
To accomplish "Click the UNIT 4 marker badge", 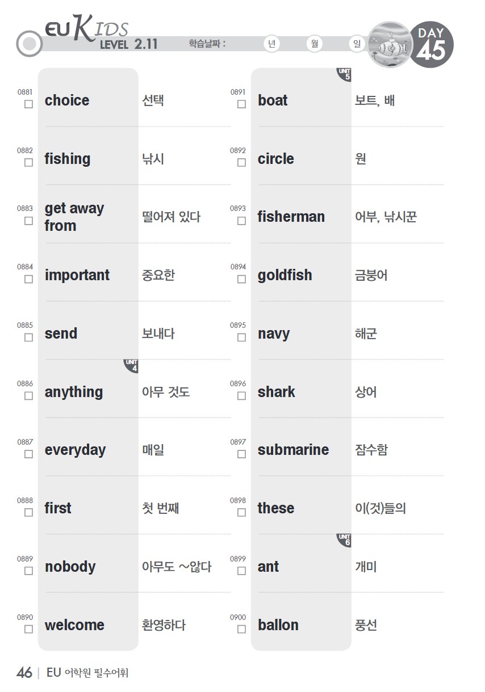I will click(x=131, y=366).
